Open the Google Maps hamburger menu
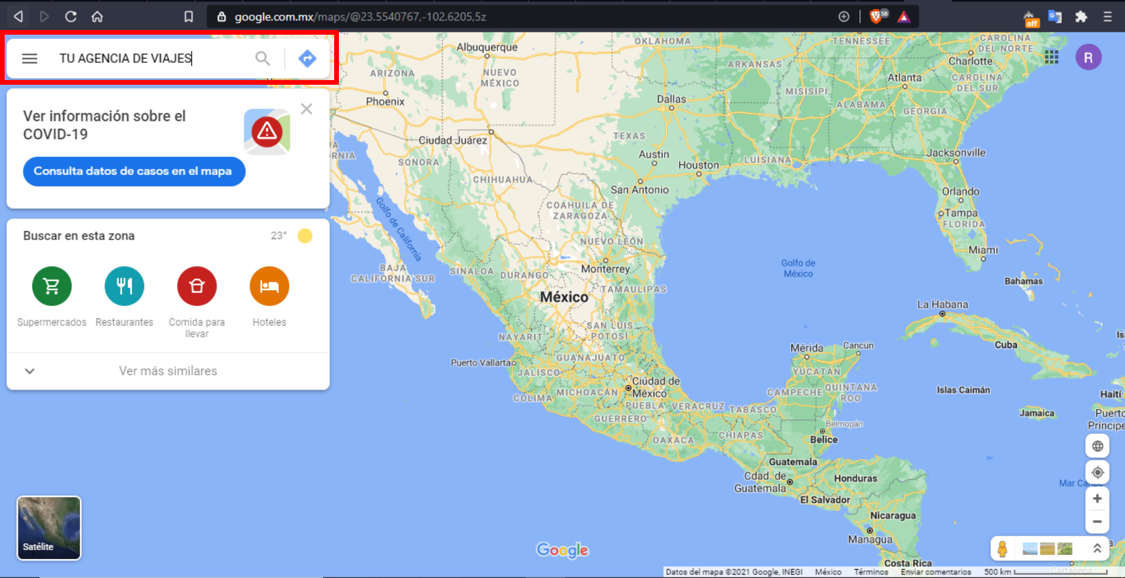1125x578 pixels. click(29, 58)
